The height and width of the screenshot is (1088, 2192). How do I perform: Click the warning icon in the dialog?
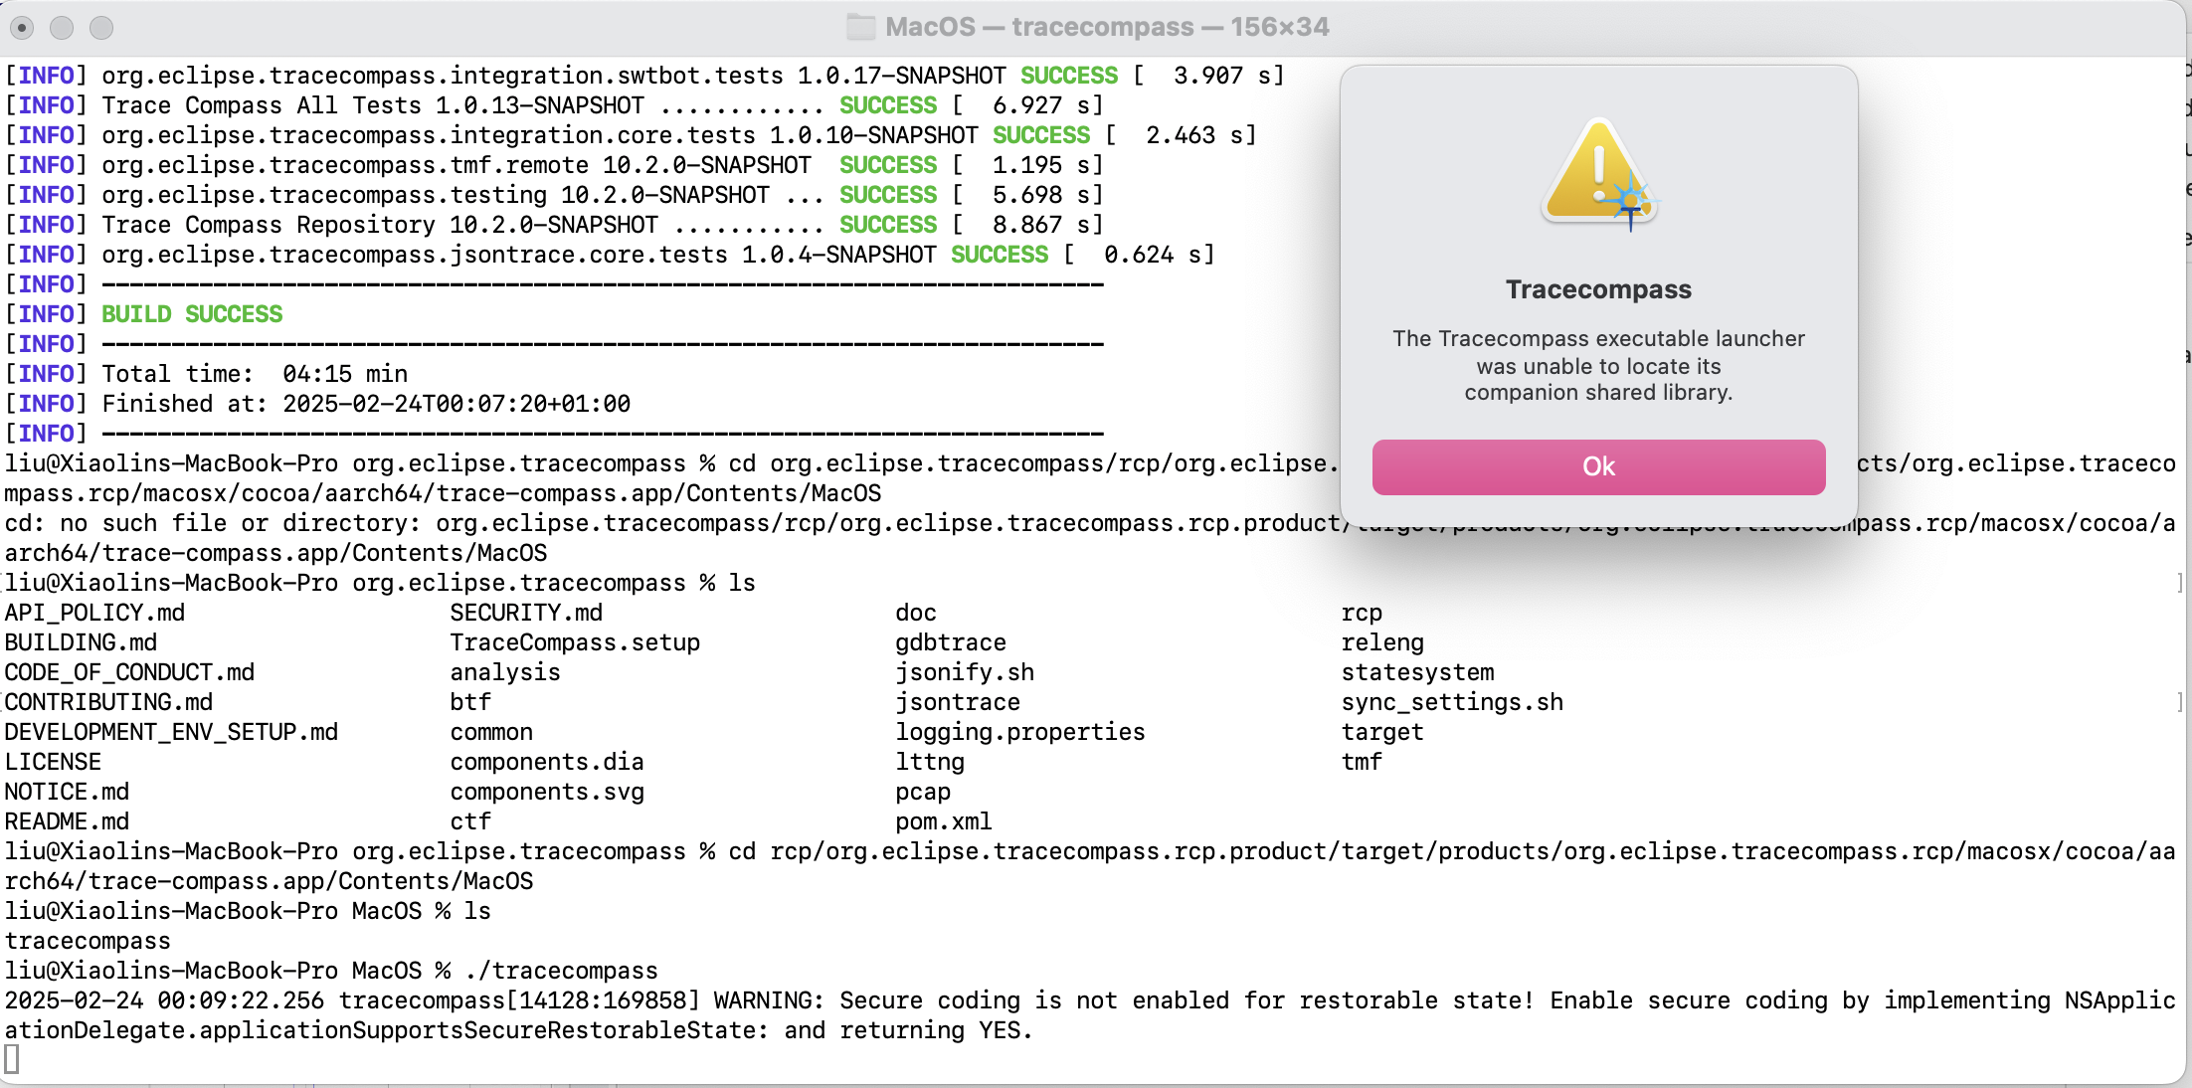click(x=1598, y=174)
